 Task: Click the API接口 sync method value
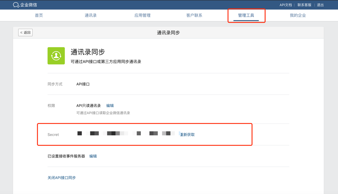83,84
